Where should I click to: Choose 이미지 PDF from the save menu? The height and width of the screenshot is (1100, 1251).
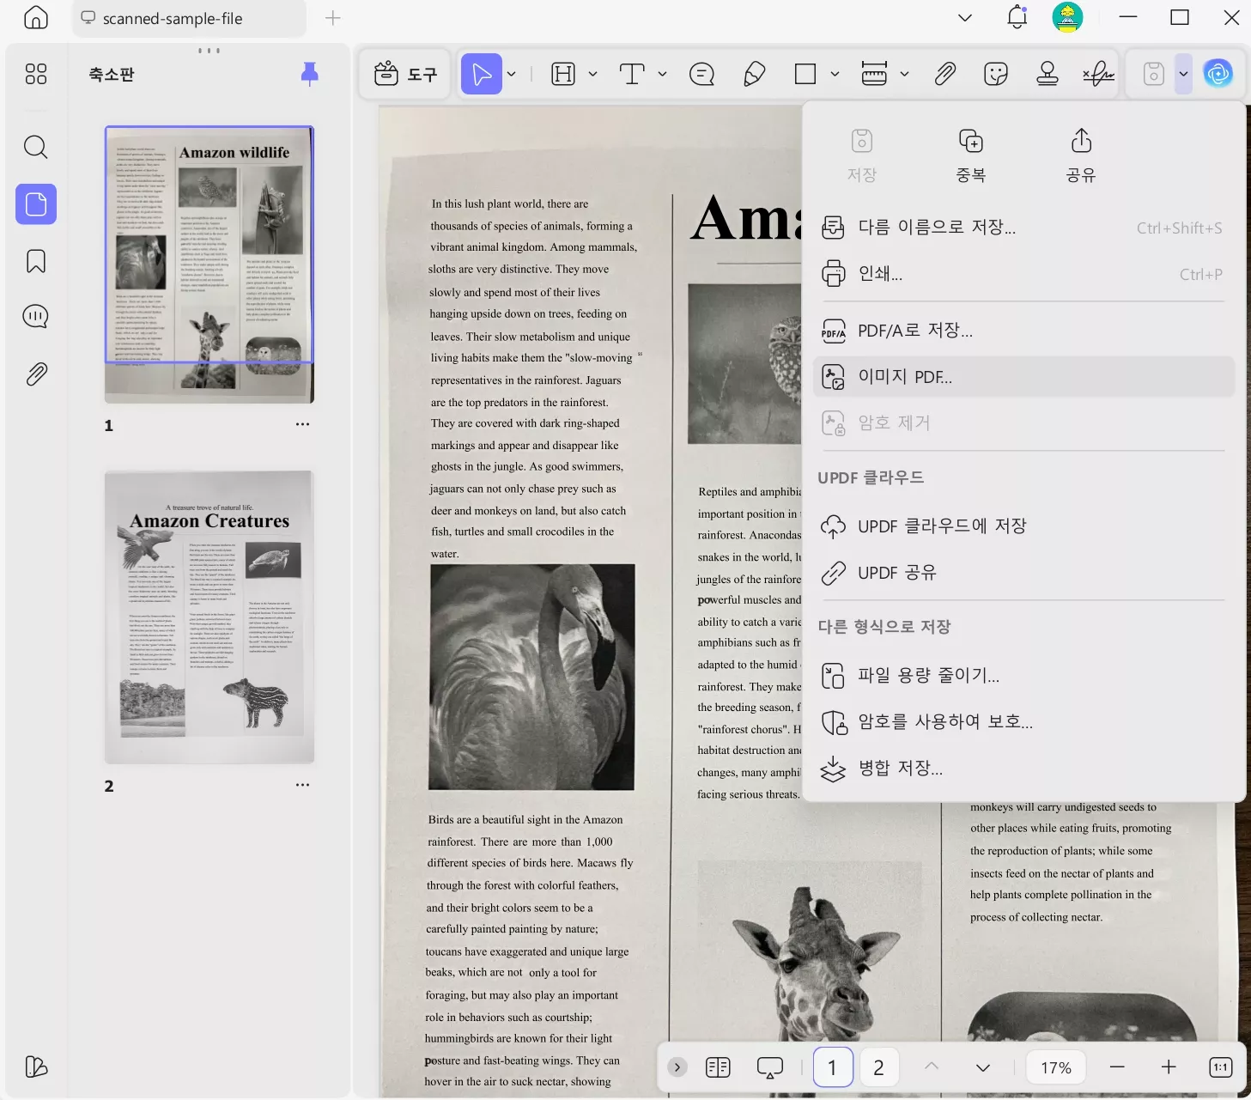pyautogui.click(x=905, y=377)
